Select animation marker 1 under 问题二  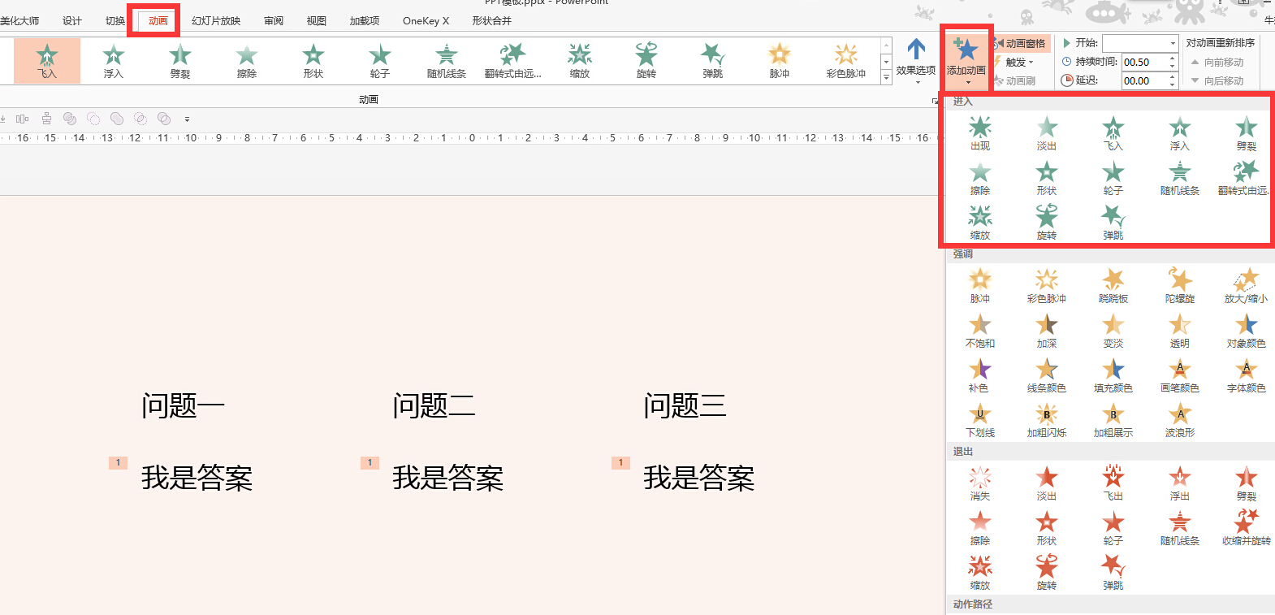click(x=370, y=462)
